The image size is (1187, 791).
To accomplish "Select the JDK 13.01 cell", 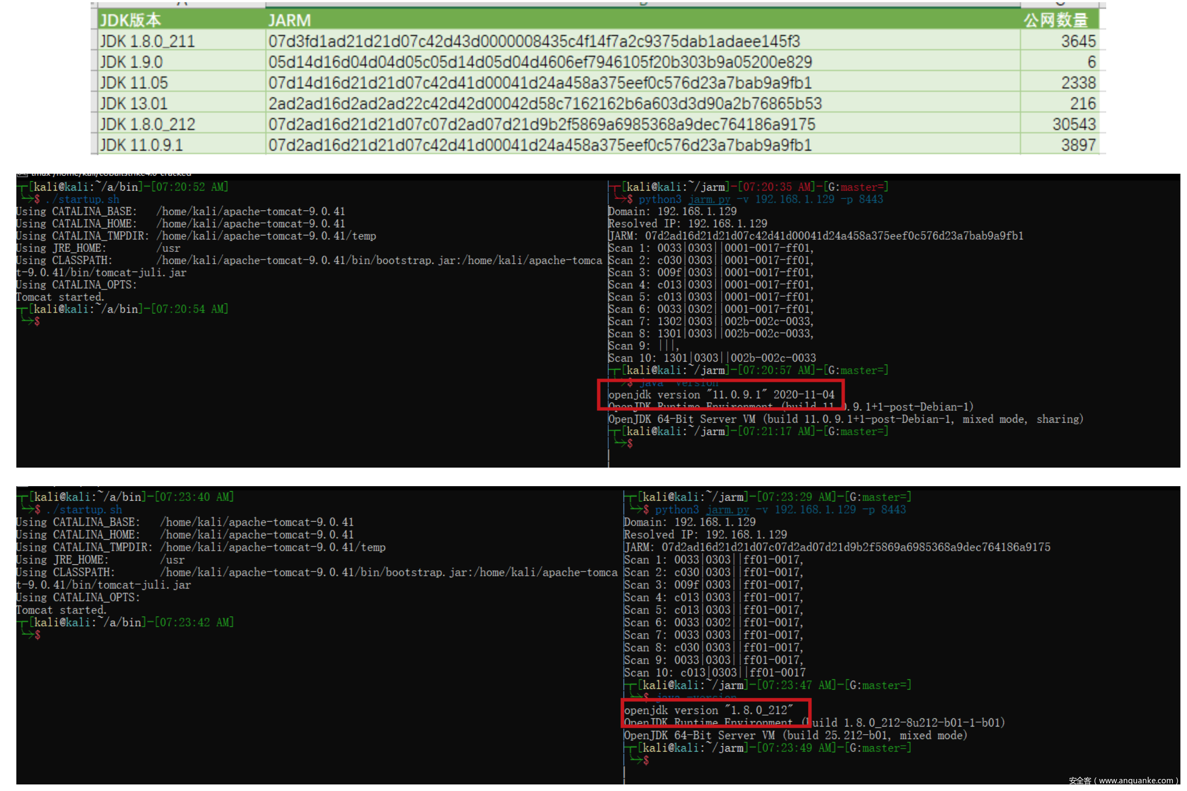I will [134, 103].
